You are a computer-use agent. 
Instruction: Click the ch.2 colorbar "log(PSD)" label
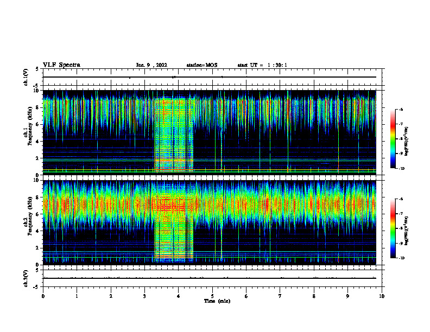pyautogui.click(x=407, y=231)
